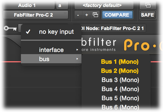This screenshot has width=163, height=112.
Task: Click the previous preset minus button
Action: pyautogui.click(x=78, y=15)
